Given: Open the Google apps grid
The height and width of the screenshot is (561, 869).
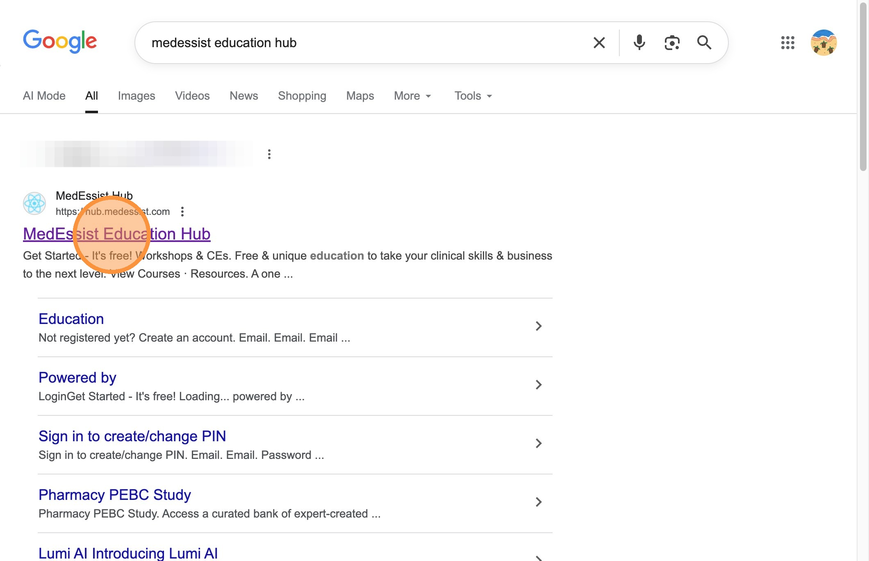Looking at the screenshot, I should [787, 43].
